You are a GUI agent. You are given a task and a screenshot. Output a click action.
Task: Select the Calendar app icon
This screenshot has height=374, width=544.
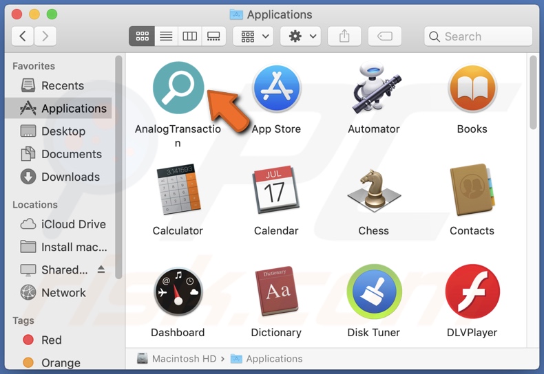(276, 190)
